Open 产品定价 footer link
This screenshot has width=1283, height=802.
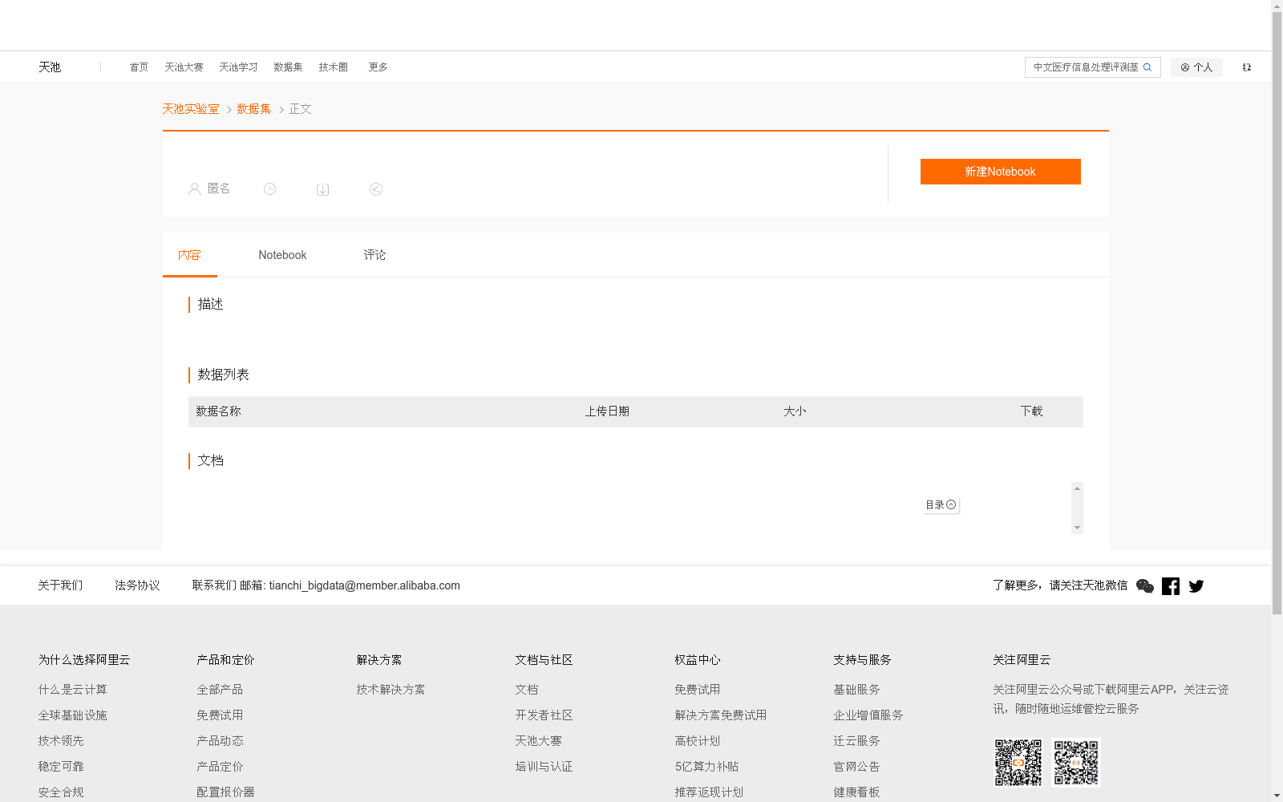click(220, 767)
